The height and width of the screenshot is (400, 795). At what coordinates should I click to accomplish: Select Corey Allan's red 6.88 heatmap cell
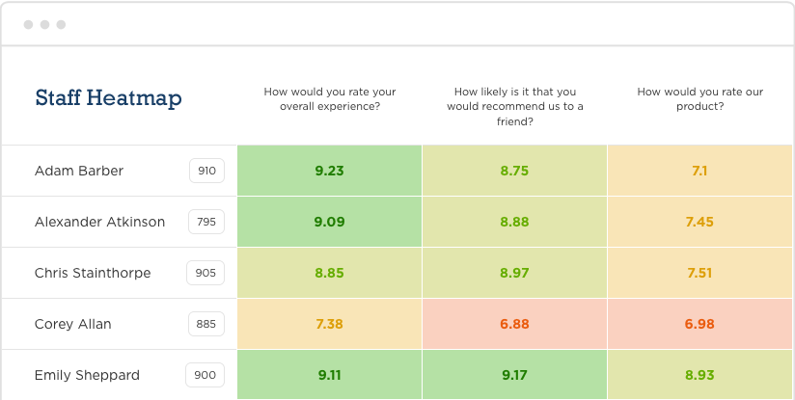click(x=514, y=324)
